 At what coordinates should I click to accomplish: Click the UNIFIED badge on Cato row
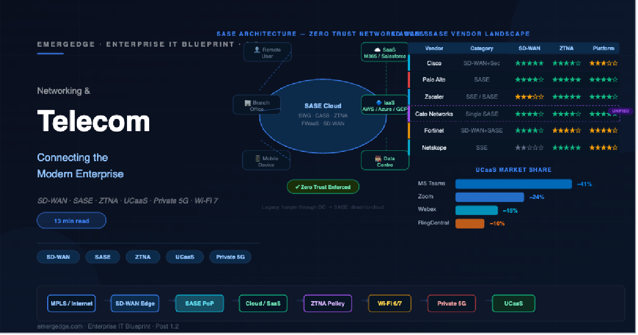click(621, 111)
